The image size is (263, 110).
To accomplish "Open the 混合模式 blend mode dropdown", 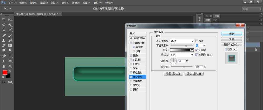I will (x=182, y=41).
